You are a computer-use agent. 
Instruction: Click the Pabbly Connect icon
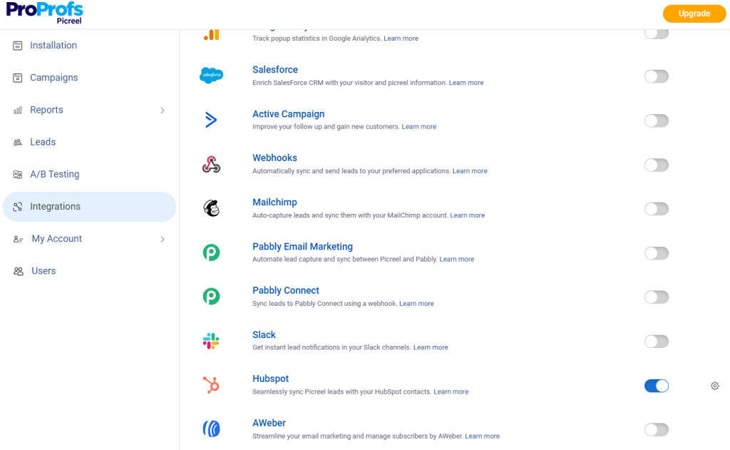point(211,297)
